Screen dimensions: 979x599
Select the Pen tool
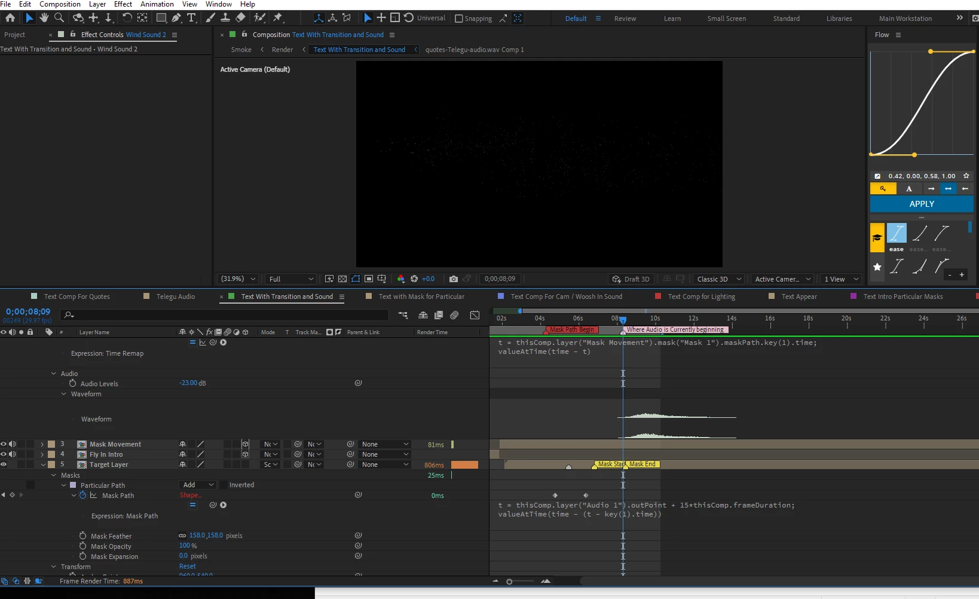tap(176, 18)
